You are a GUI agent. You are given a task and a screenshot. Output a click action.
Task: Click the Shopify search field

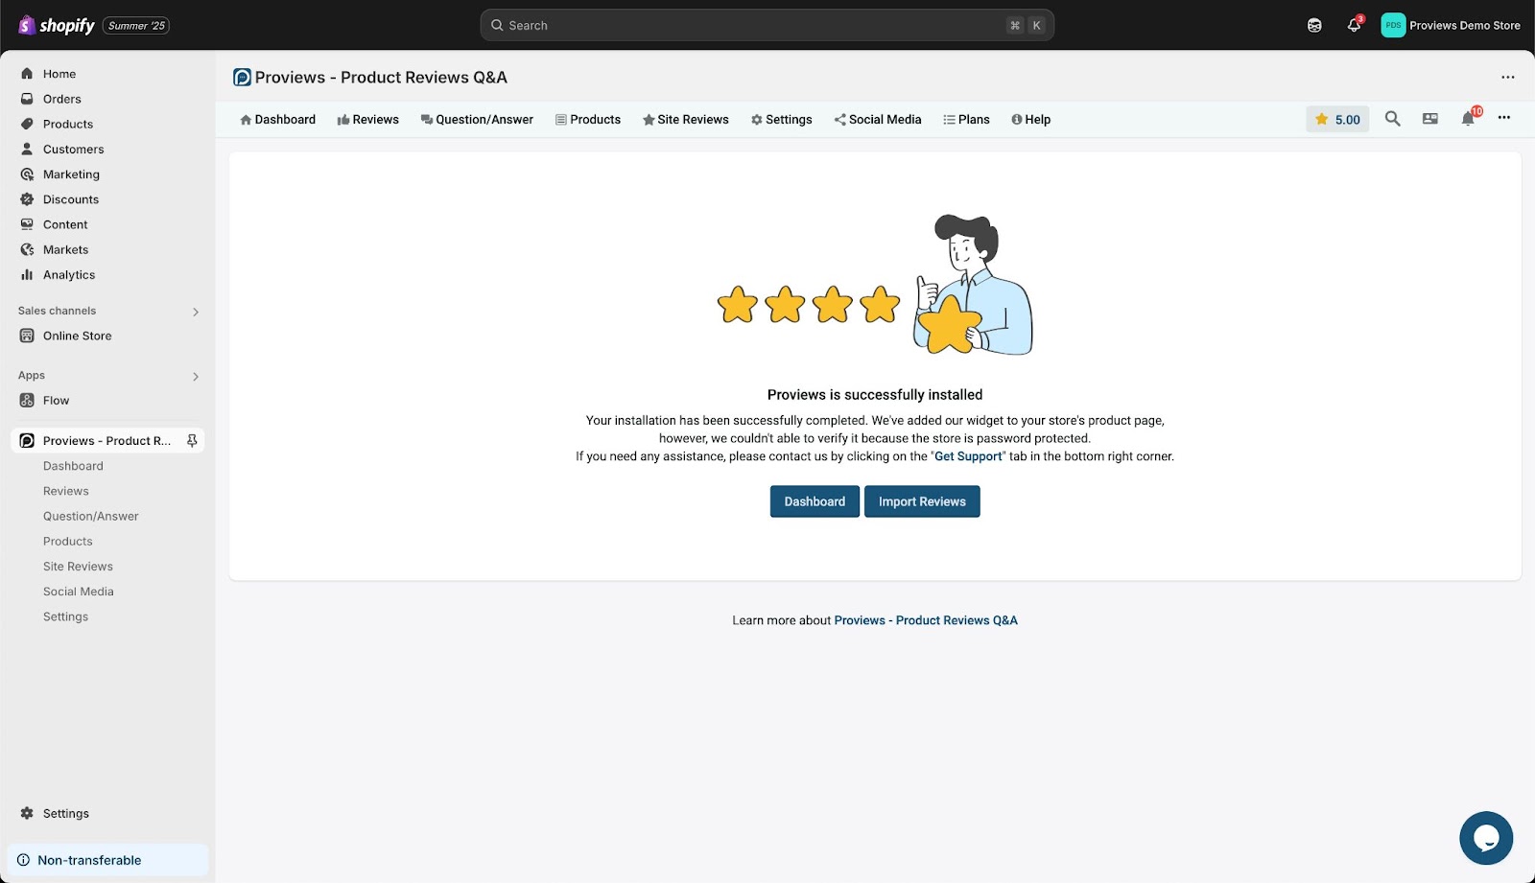click(767, 26)
